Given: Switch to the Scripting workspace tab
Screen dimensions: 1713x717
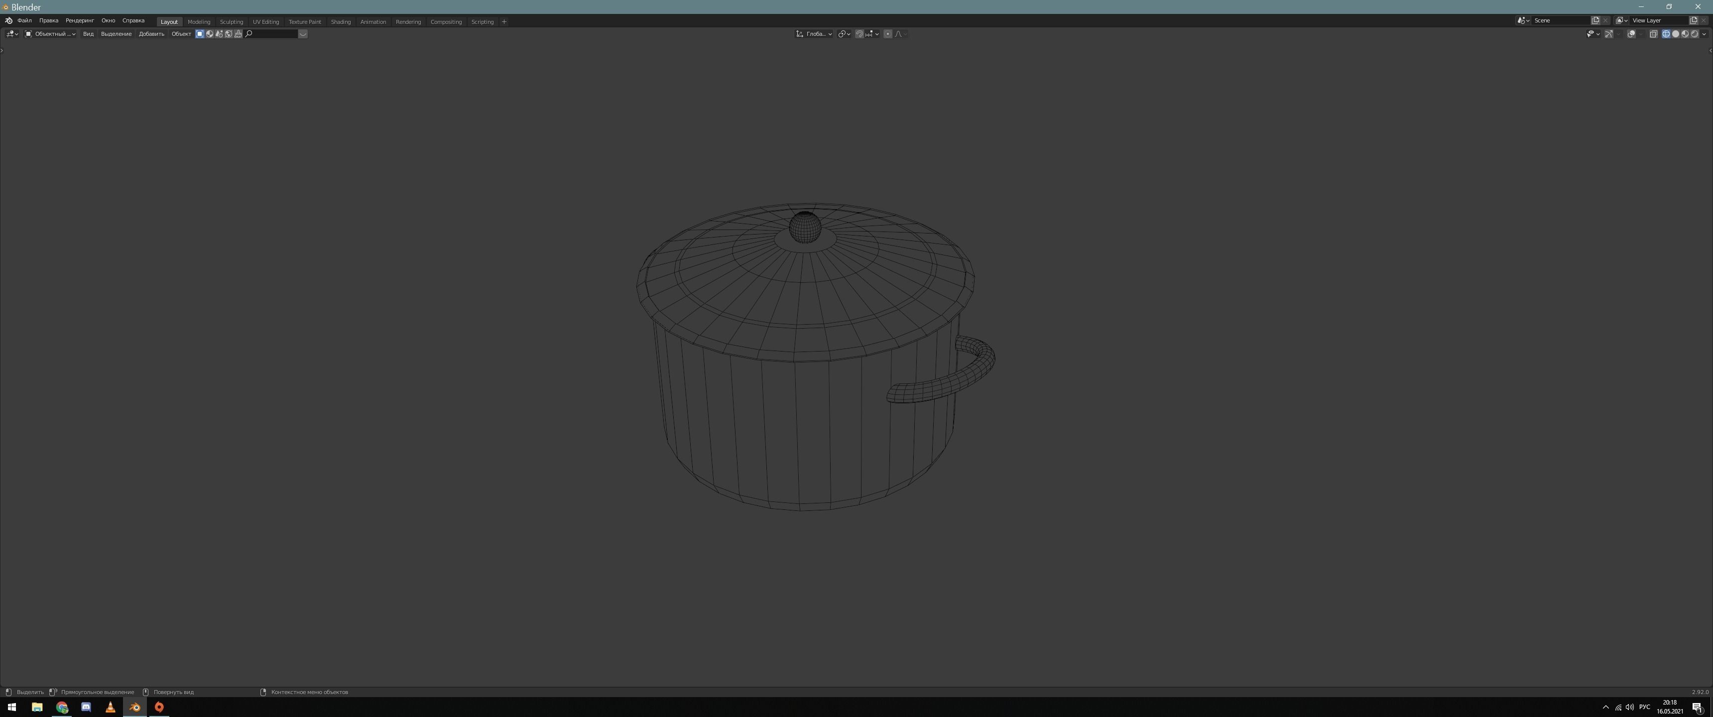Looking at the screenshot, I should click(x=483, y=22).
